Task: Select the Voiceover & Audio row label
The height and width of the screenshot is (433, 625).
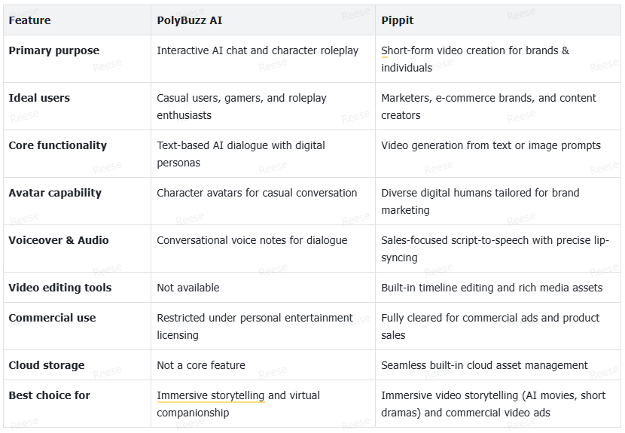Action: tap(59, 240)
